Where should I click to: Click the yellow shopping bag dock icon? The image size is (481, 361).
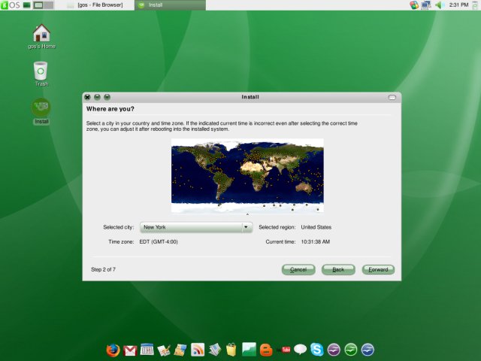[231, 350]
